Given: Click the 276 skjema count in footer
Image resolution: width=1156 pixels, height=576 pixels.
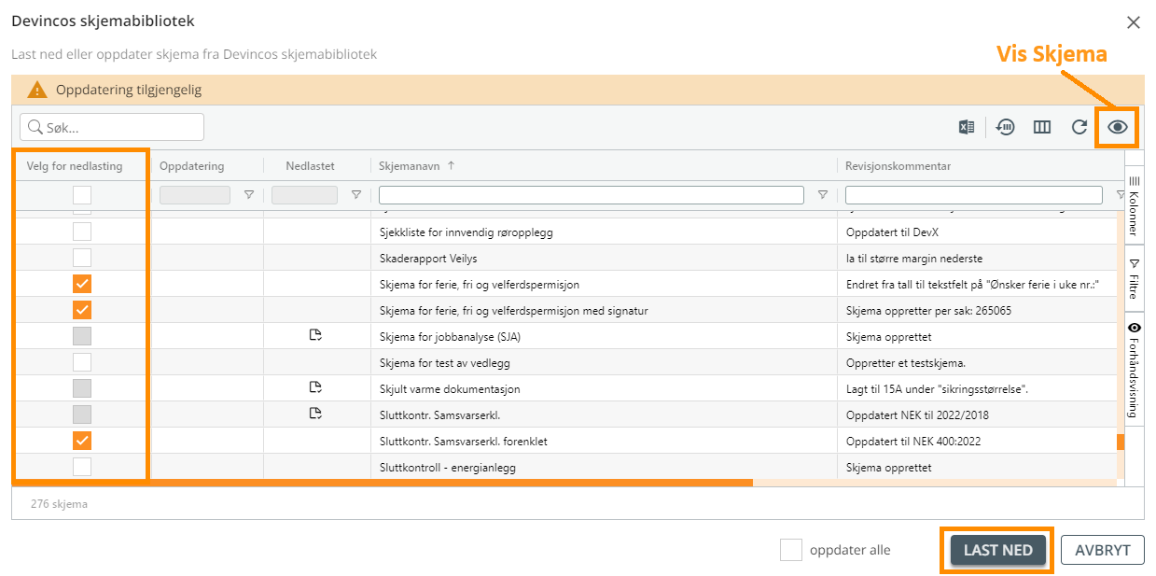Looking at the screenshot, I should click(x=59, y=504).
